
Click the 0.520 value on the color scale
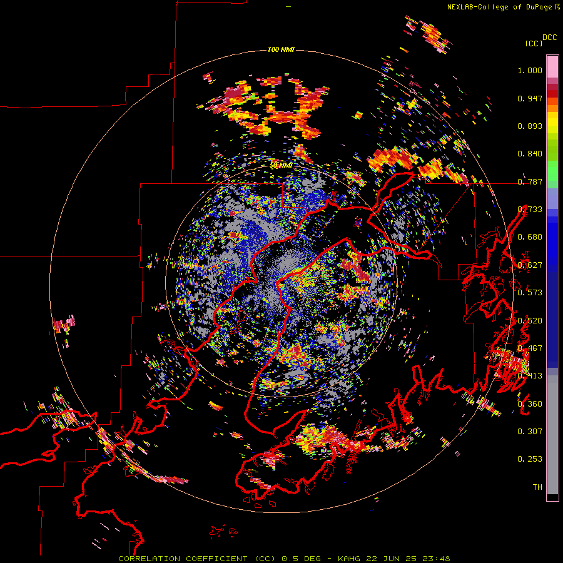click(530, 321)
